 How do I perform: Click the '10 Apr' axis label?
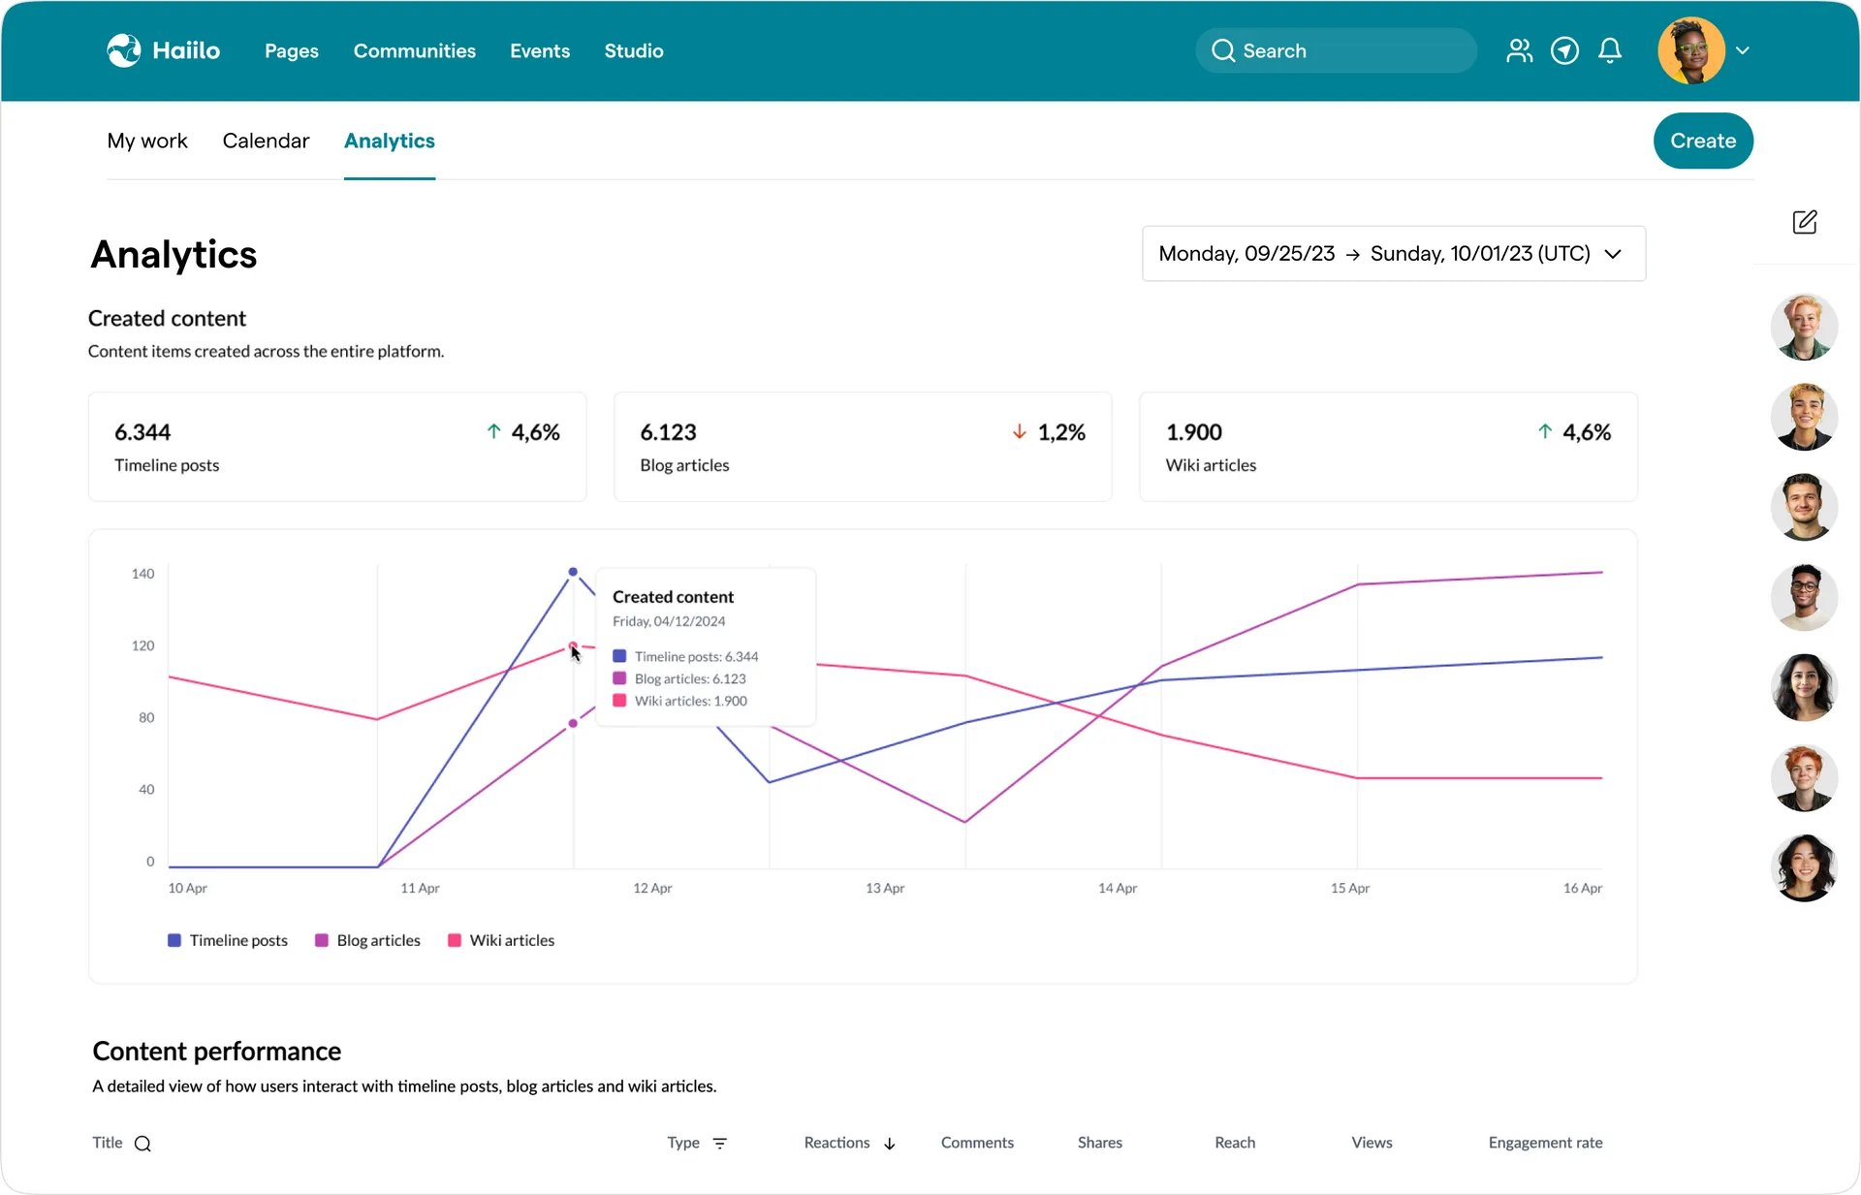click(x=187, y=888)
